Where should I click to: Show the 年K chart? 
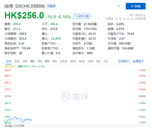(x=55, y=61)
